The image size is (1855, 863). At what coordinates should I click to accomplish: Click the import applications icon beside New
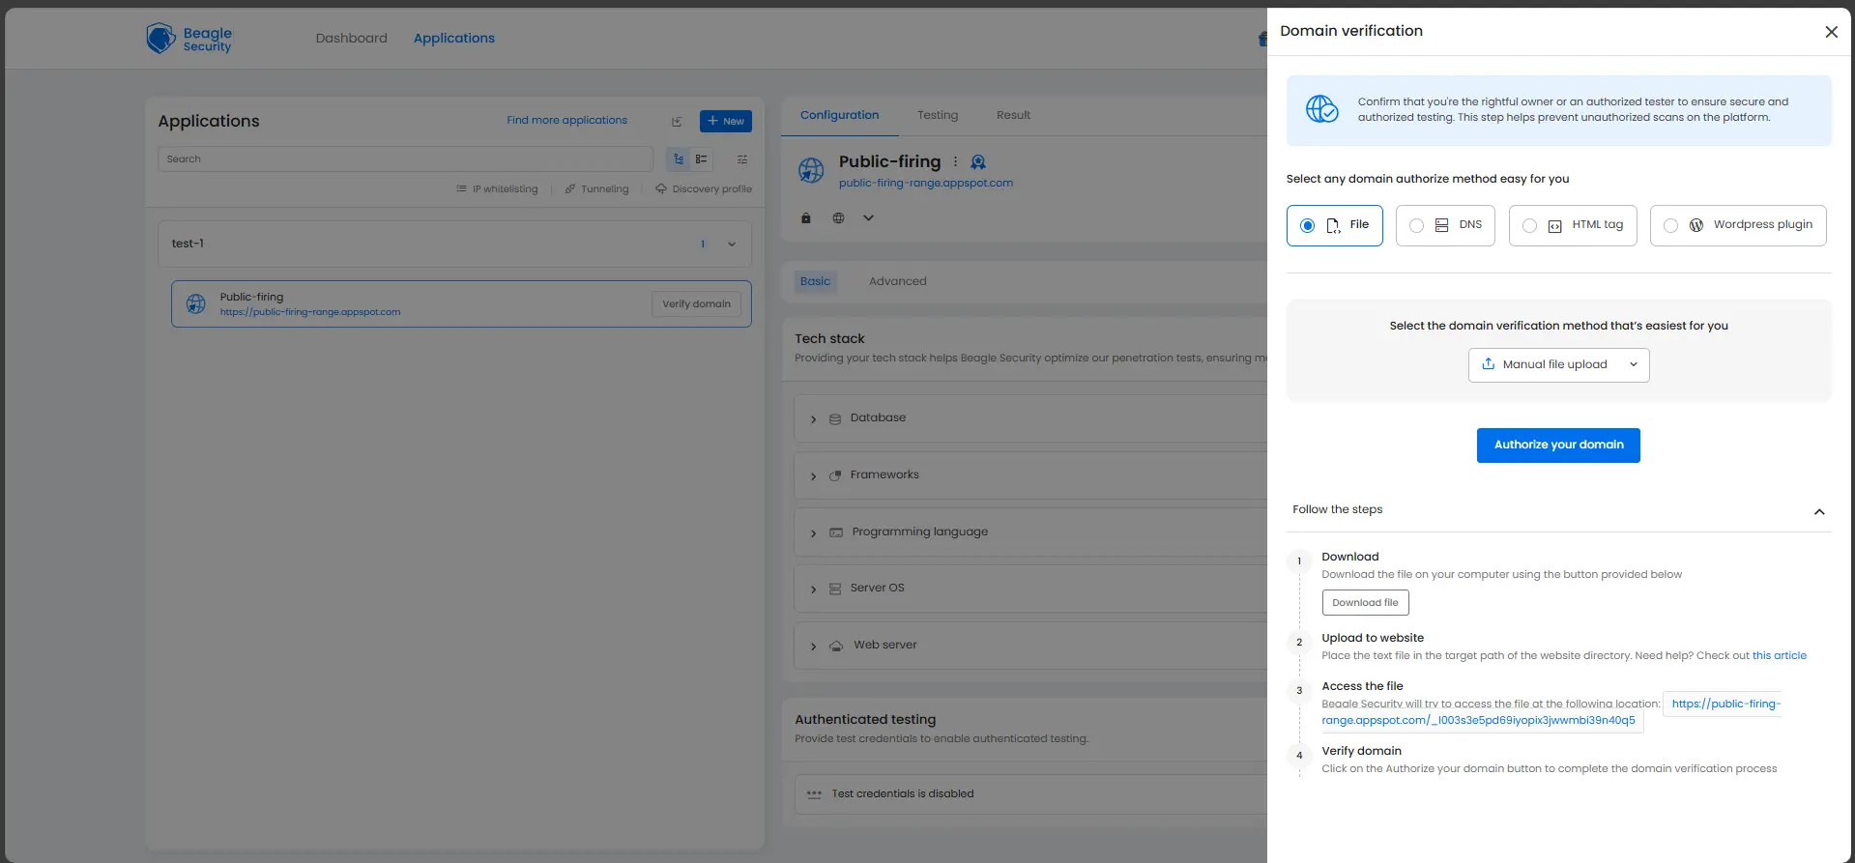click(677, 122)
